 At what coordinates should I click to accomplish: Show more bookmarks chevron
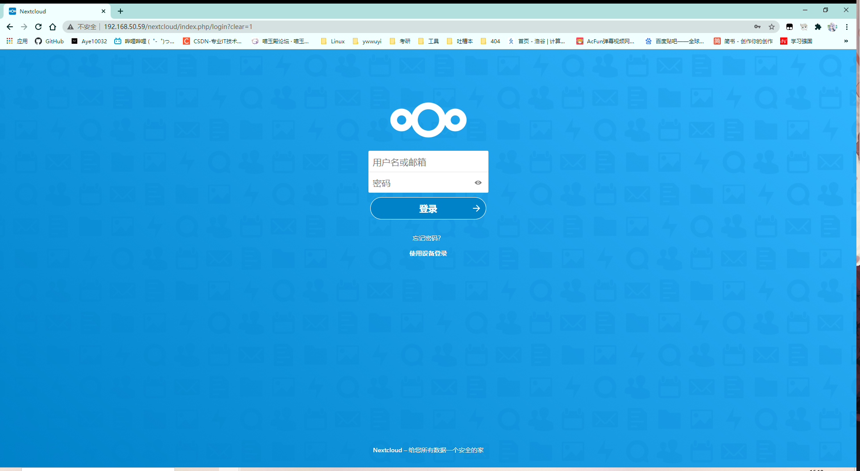(846, 41)
